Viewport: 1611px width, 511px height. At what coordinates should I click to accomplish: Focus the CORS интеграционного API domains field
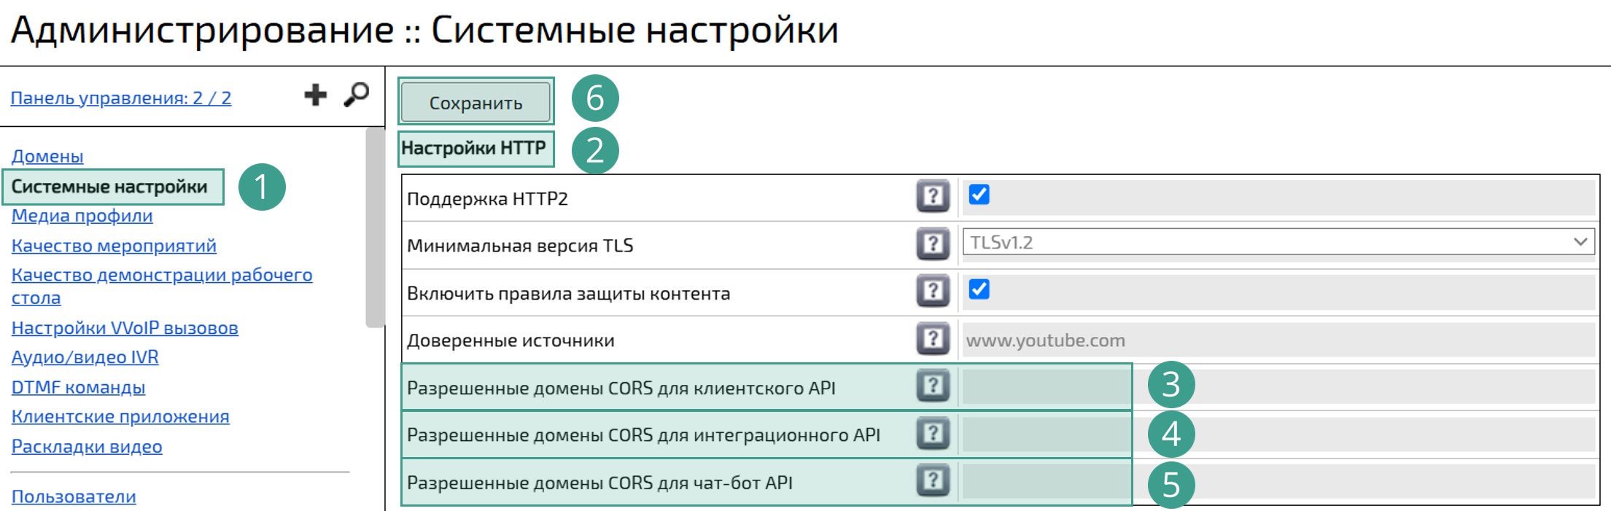pos(1278,434)
